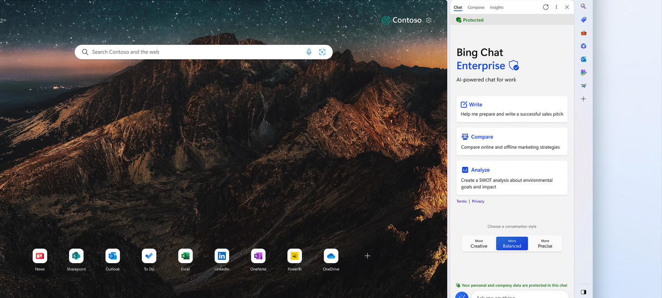
Task: Open the Privacy link
Action: tap(478, 201)
